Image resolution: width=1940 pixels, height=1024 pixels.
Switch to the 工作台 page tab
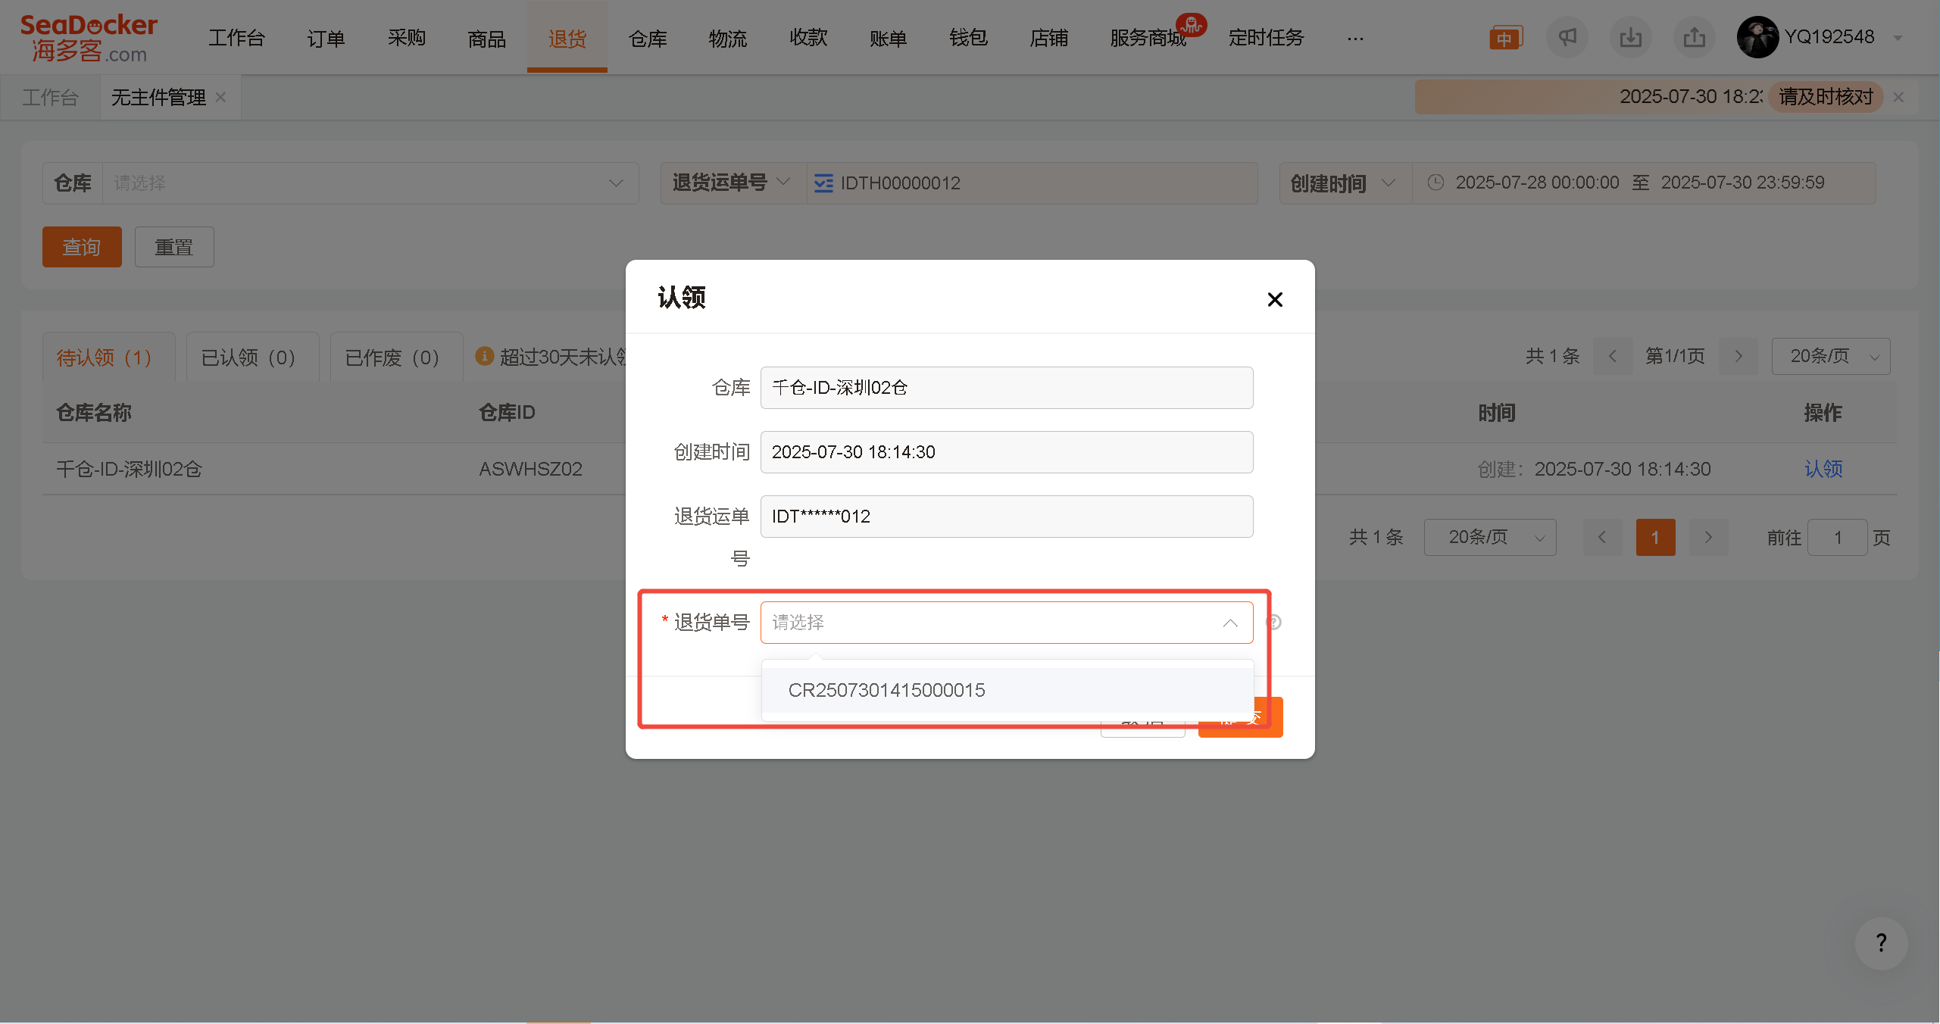pyautogui.click(x=50, y=97)
